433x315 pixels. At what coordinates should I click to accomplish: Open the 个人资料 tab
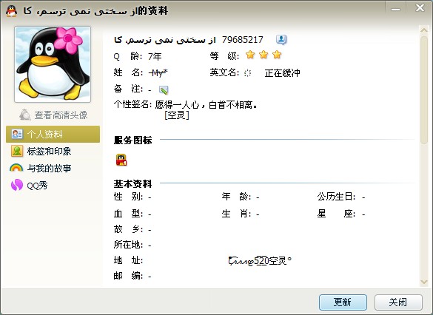pos(53,135)
